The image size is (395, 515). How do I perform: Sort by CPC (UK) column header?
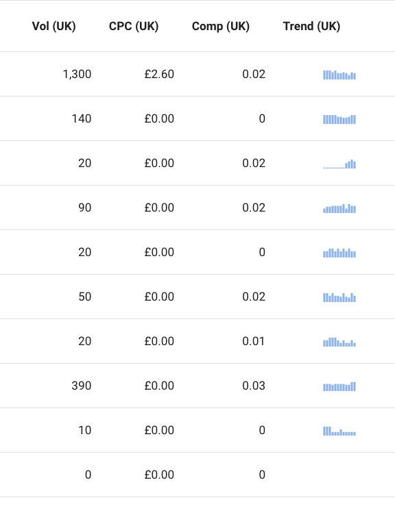point(134,26)
